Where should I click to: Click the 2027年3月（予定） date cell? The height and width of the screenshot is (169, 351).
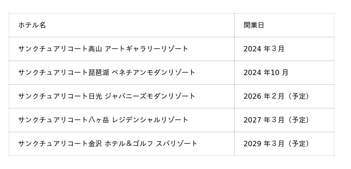coord(284,120)
